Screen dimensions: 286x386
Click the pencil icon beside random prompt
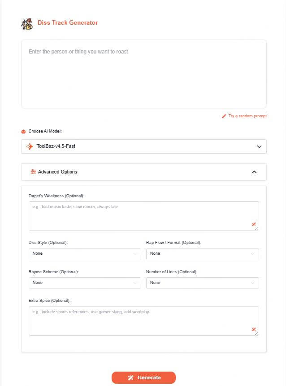[224, 116]
